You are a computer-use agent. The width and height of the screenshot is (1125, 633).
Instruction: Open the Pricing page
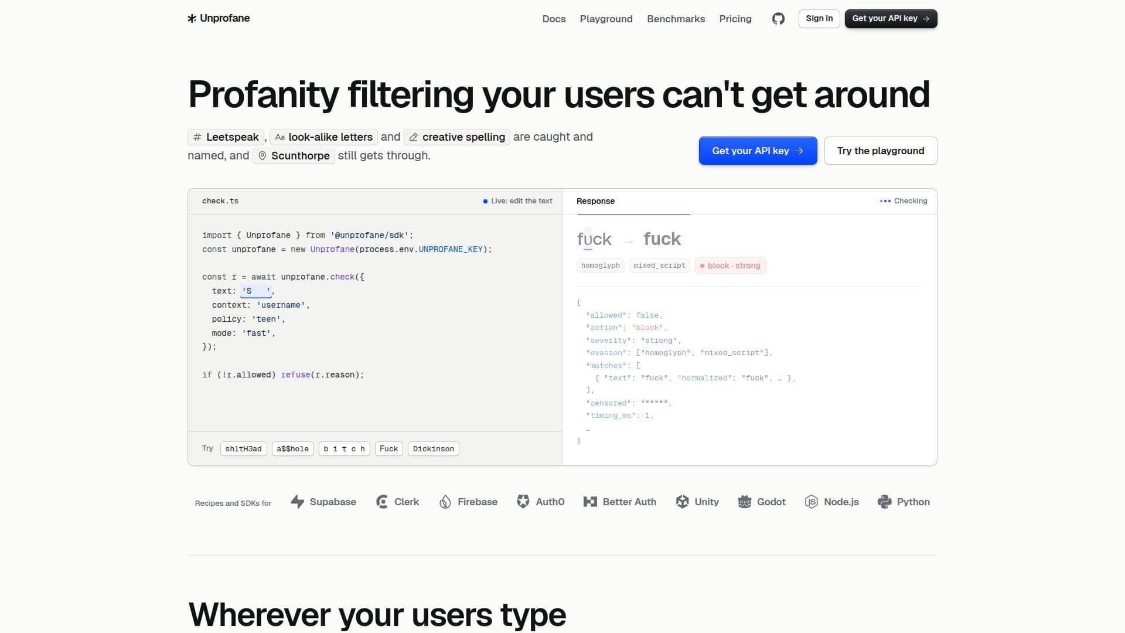tap(735, 19)
